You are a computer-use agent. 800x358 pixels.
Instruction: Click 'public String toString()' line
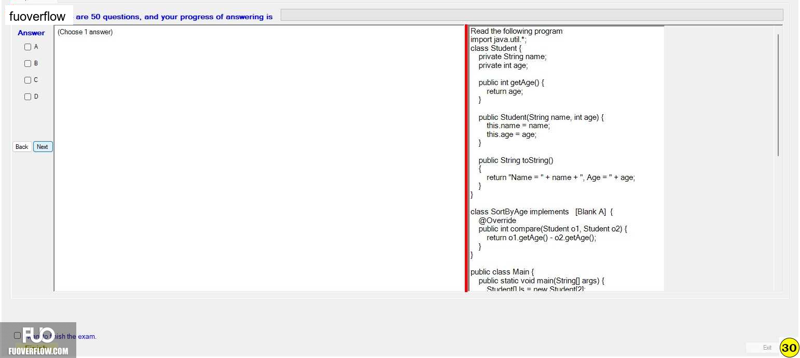click(516, 160)
